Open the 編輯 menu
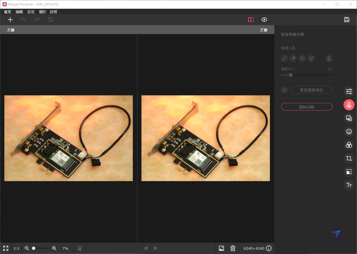Viewport: 357px width, 254px height. (x=19, y=12)
